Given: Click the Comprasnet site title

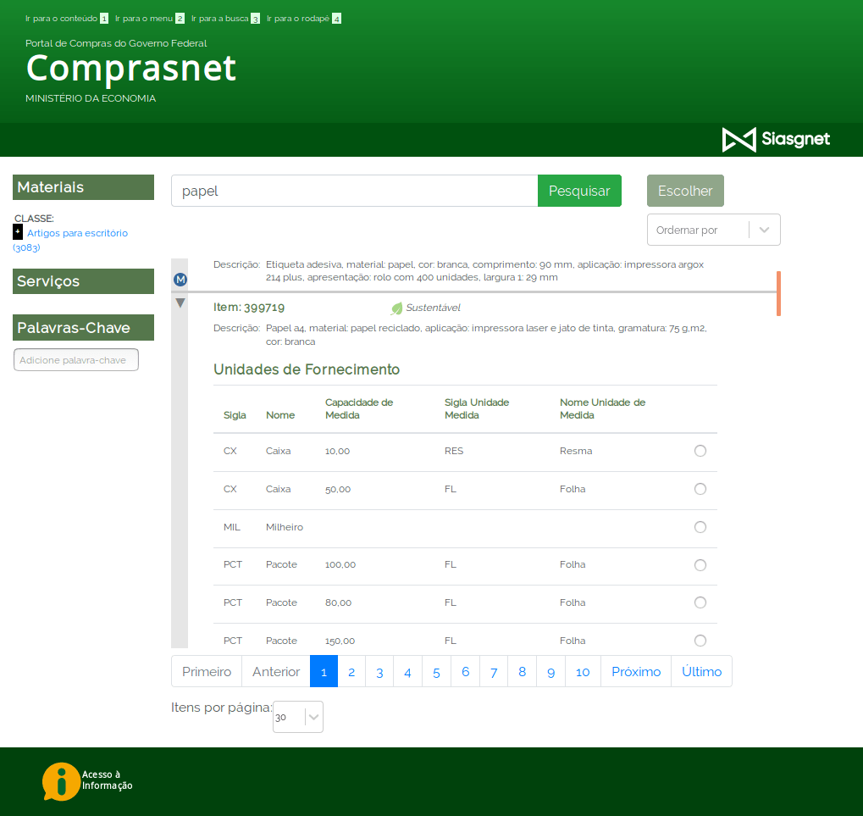Looking at the screenshot, I should coord(131,69).
